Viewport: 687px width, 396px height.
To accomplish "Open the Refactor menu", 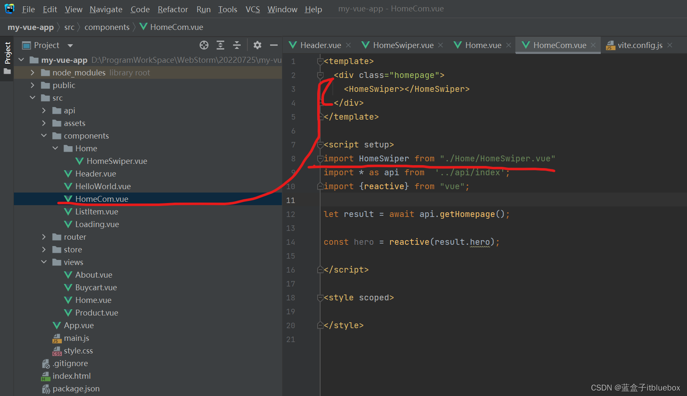I will point(173,9).
